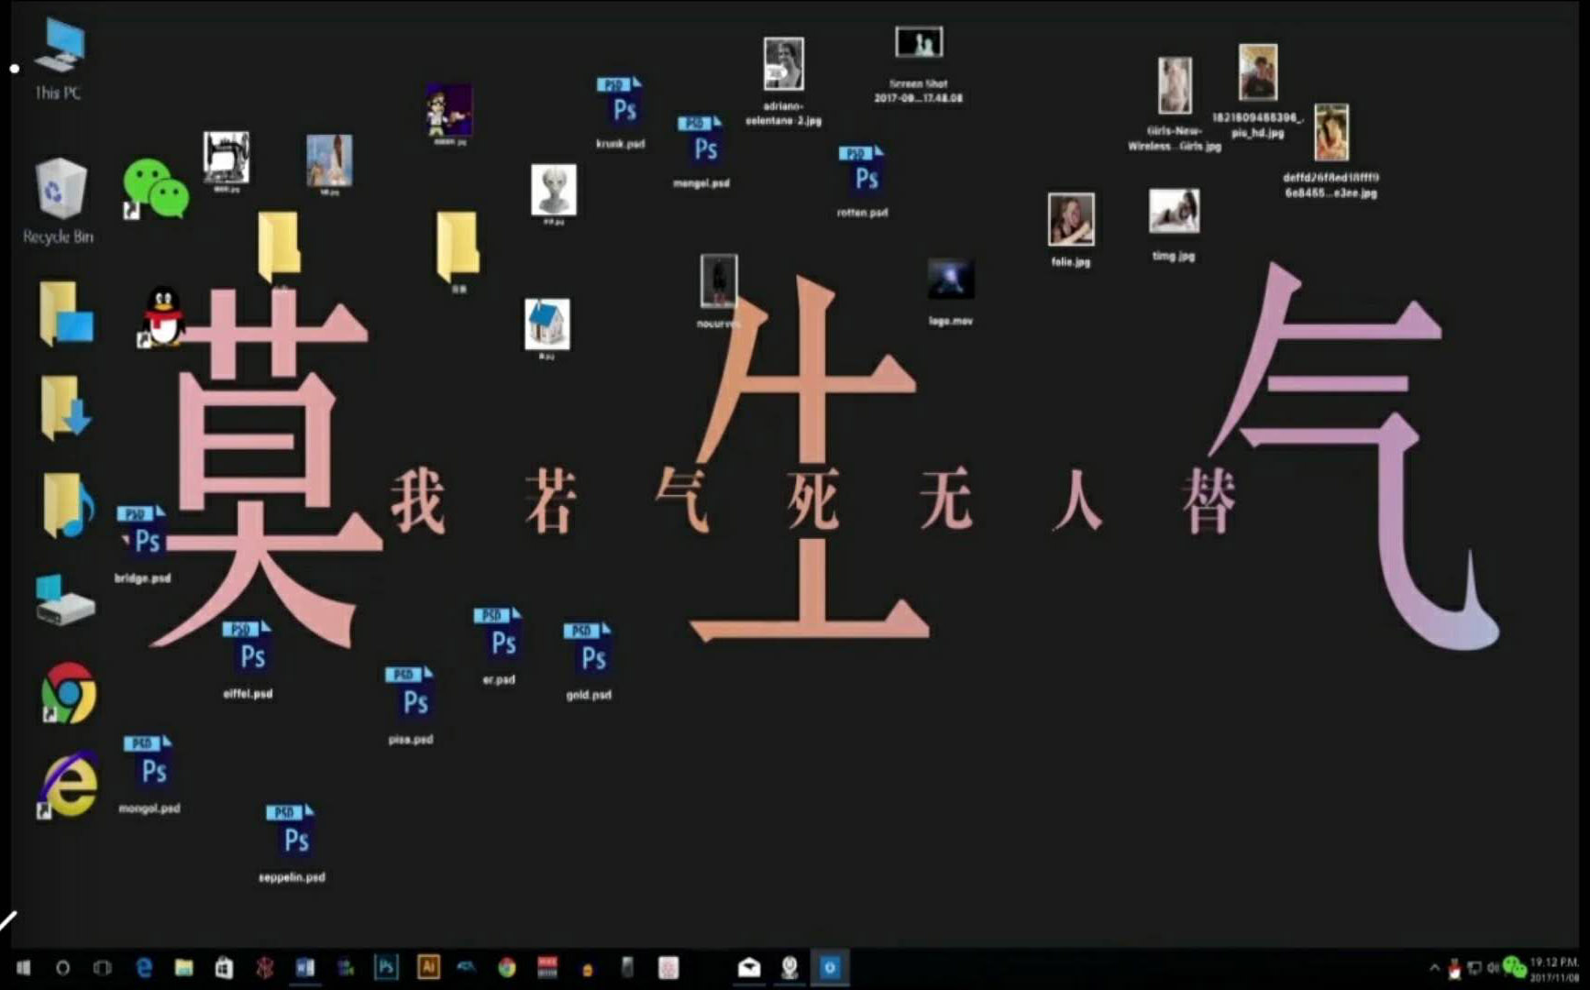Screen dimensions: 1590x990
Task: Select the bridge.psd file
Action: pyautogui.click(x=143, y=544)
